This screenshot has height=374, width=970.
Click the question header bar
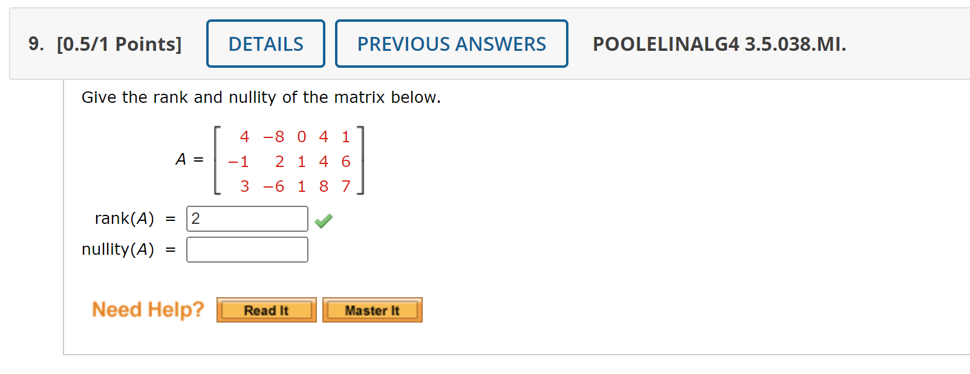click(484, 43)
